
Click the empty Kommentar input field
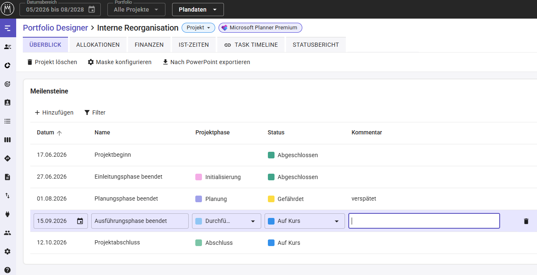424,221
